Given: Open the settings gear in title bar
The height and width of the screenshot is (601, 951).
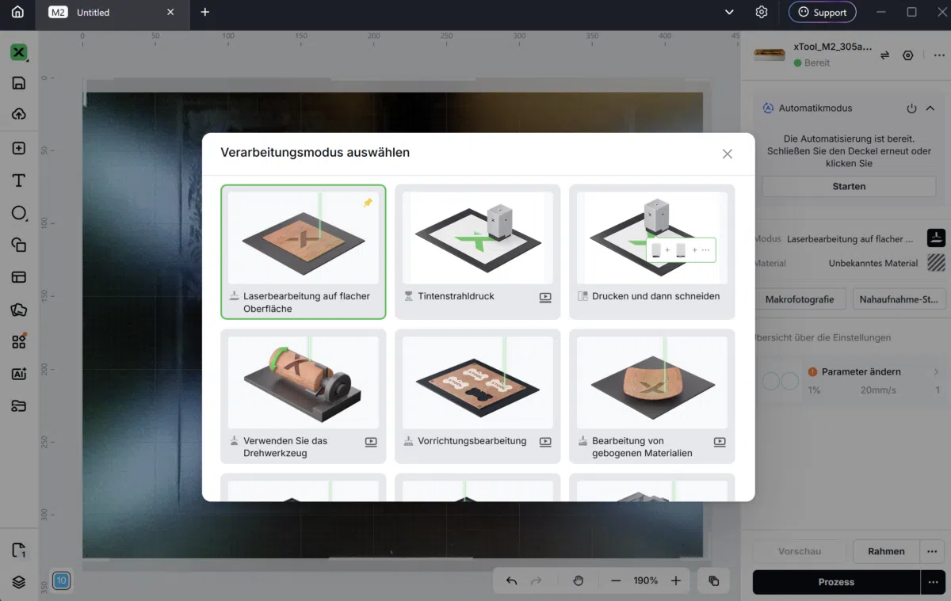Looking at the screenshot, I should click(x=762, y=12).
